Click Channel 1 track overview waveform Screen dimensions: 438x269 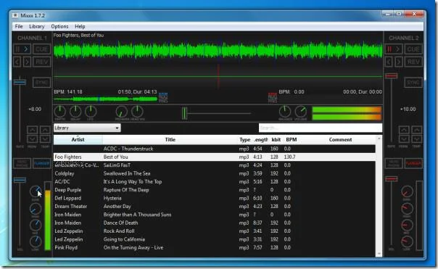coord(106,99)
